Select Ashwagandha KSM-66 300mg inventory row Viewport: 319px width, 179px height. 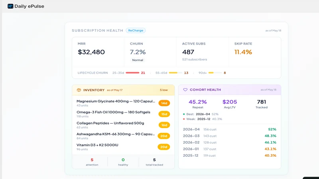point(123,136)
